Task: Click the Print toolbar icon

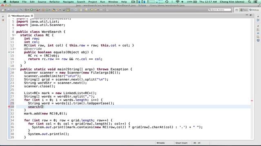Action: pos(16,10)
